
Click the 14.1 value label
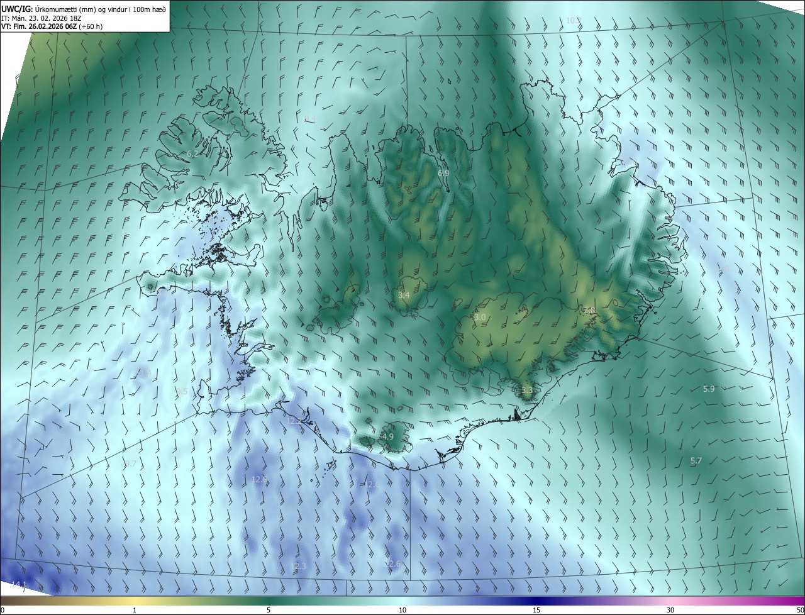point(19,585)
